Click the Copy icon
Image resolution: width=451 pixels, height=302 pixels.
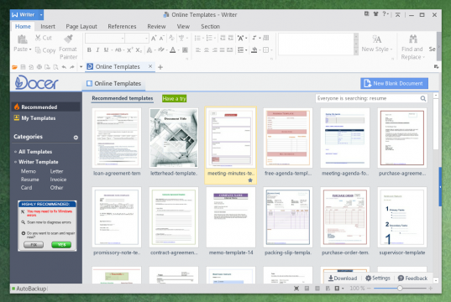pos(38,50)
